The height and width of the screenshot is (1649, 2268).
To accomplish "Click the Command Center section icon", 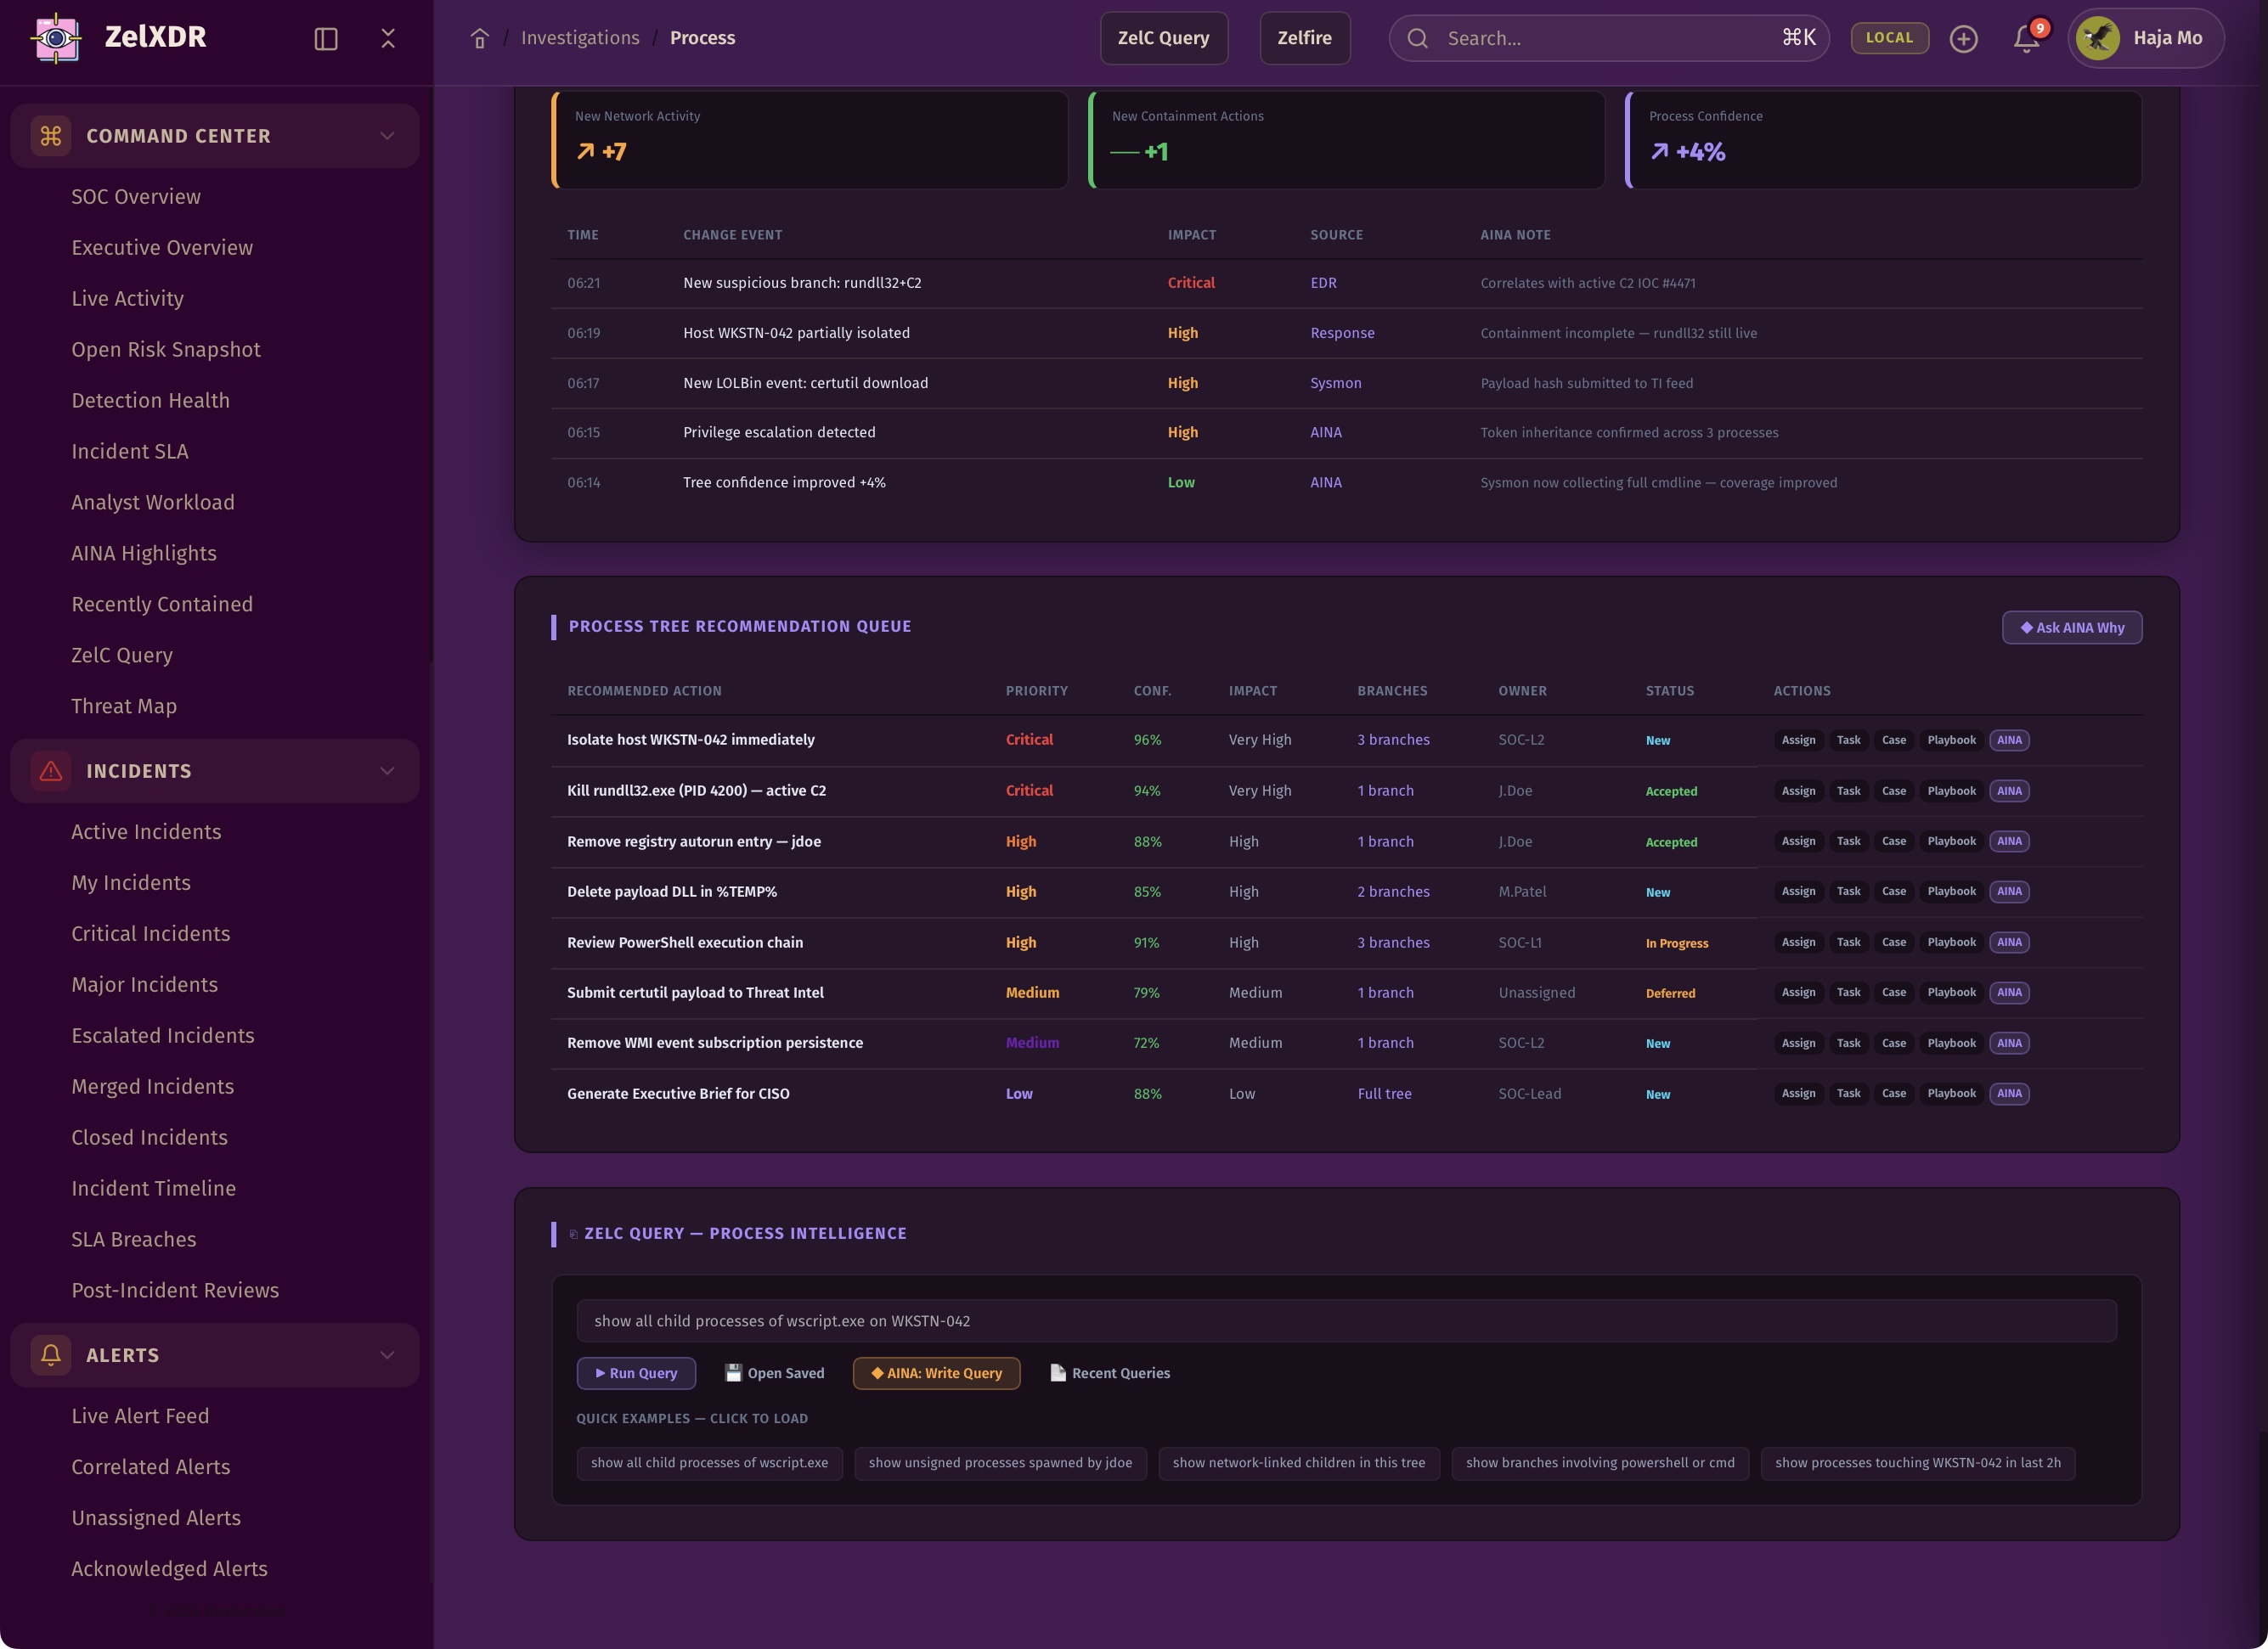I will (x=50, y=136).
